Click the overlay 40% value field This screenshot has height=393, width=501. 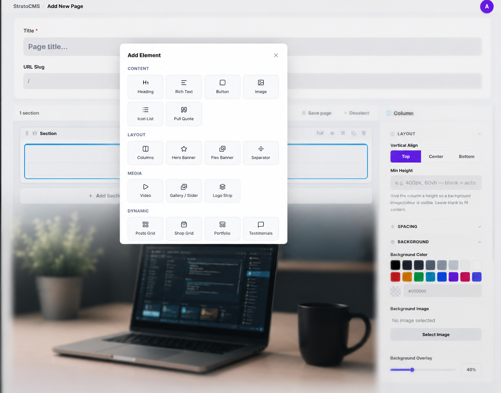471,370
